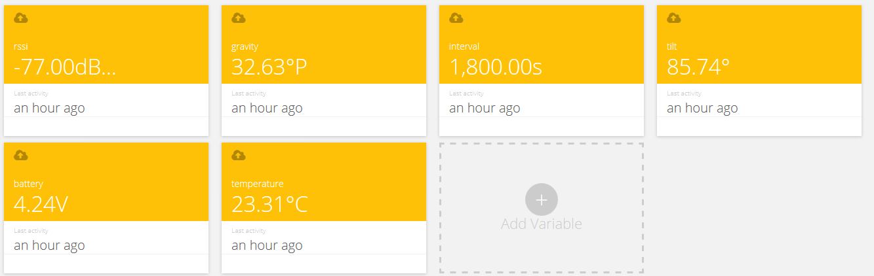Click the interval card's last activity time
Screen dimensions: 874x276
pyautogui.click(x=484, y=109)
